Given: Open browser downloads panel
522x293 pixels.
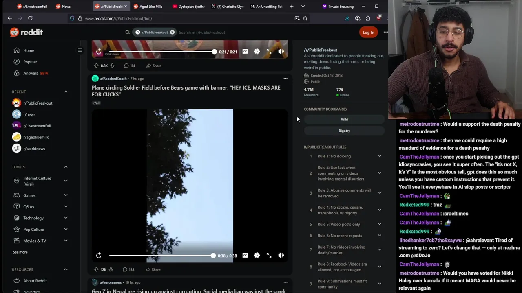Looking at the screenshot, I should click(347, 18).
